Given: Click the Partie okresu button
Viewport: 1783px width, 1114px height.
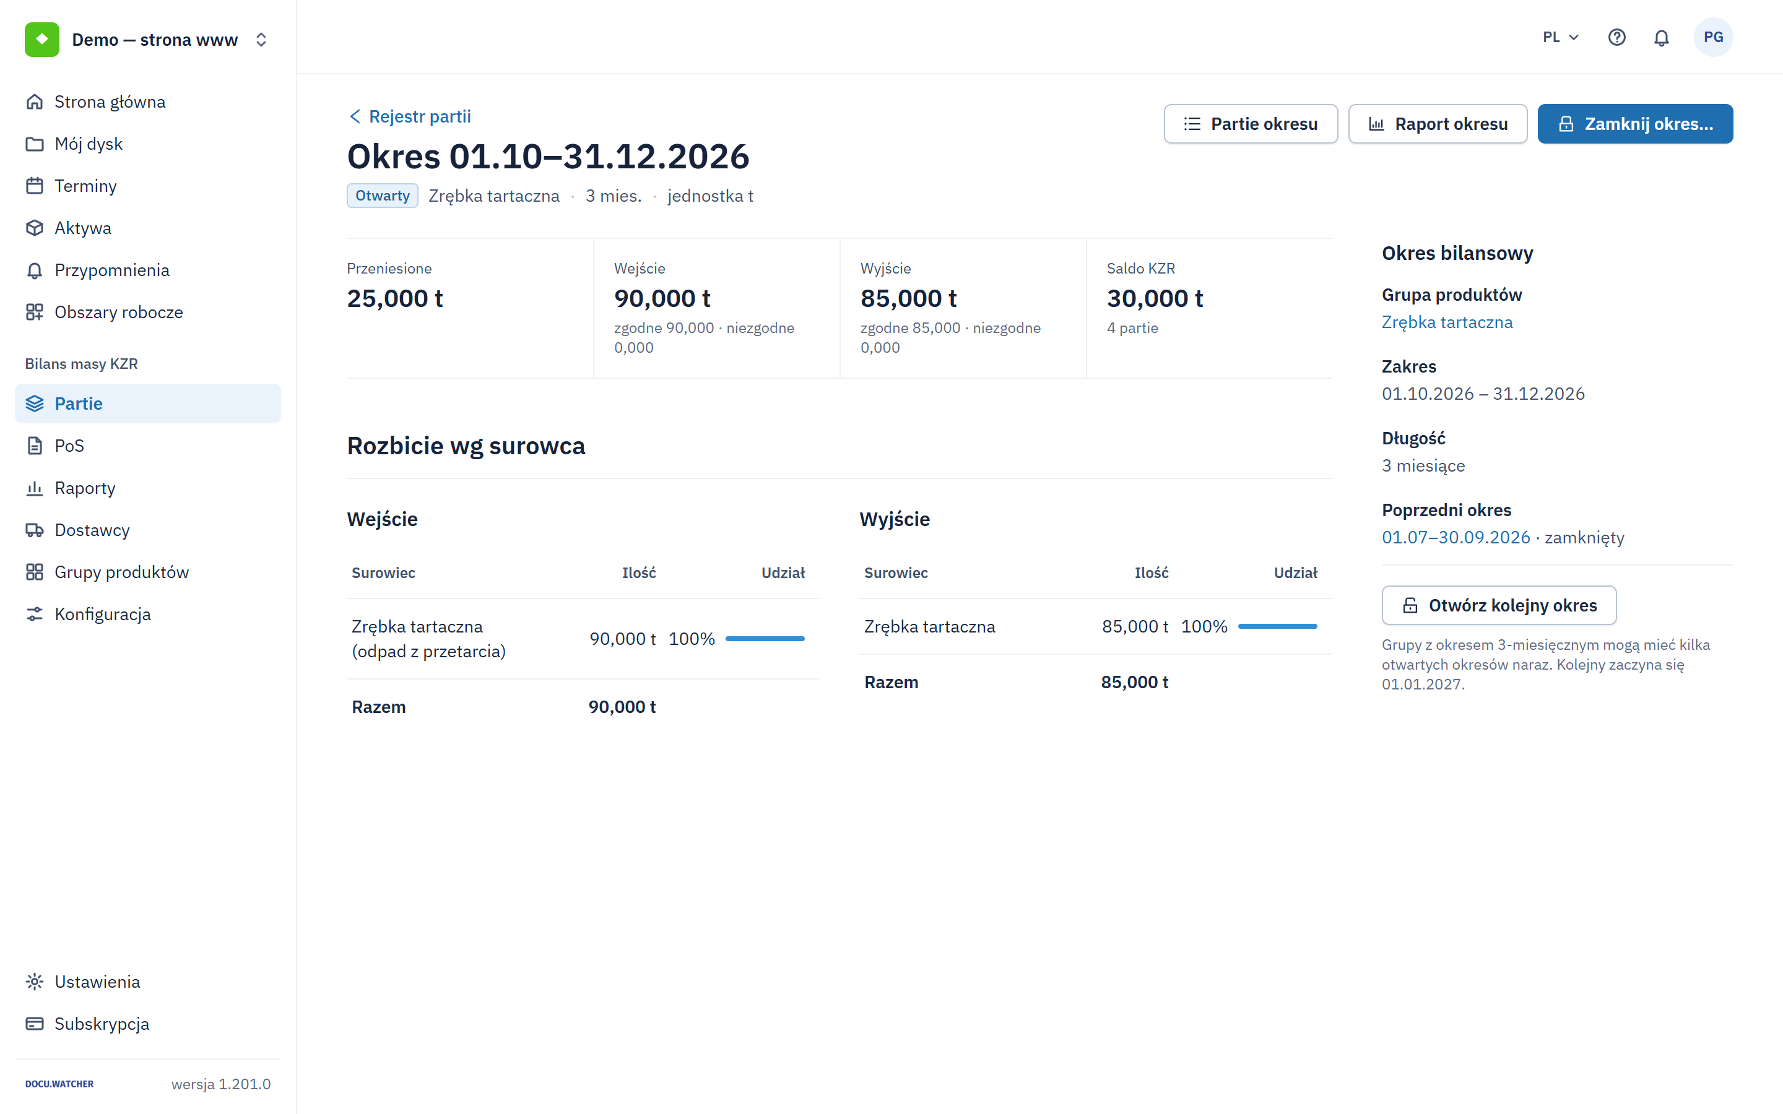Looking at the screenshot, I should pyautogui.click(x=1251, y=124).
